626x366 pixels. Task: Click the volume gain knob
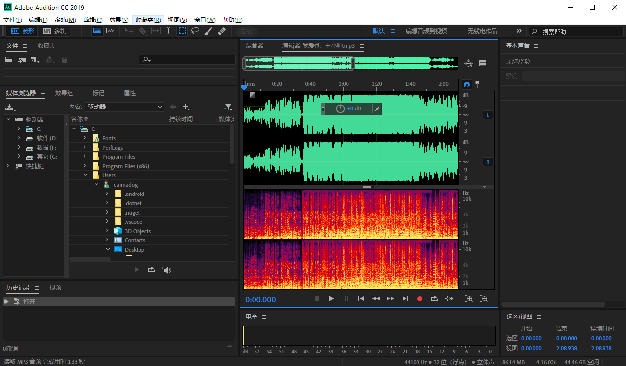340,108
